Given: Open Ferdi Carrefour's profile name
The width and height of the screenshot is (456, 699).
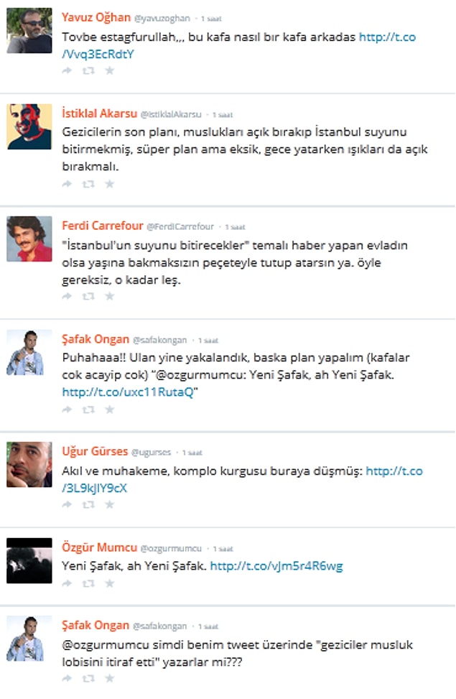Looking at the screenshot, I should (x=103, y=226).
